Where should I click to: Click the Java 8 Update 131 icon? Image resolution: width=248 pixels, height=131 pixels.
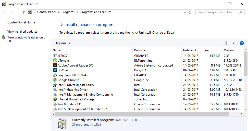[55, 104]
